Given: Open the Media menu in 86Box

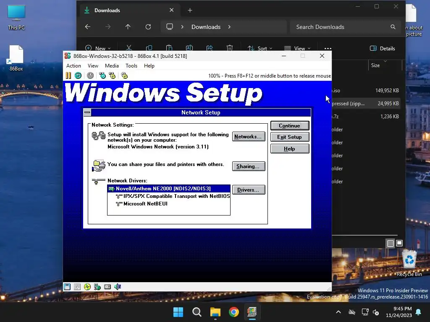Looking at the screenshot, I should [x=112, y=66].
